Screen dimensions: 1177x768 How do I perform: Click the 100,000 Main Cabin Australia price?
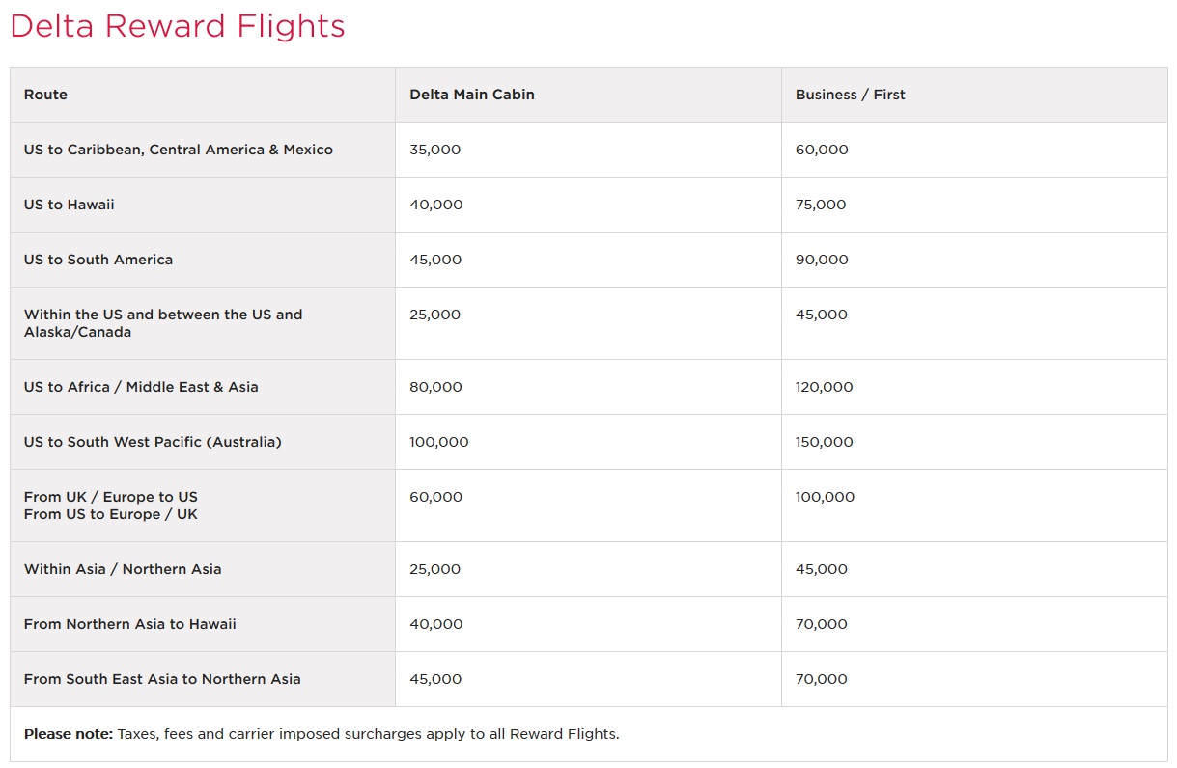click(438, 442)
